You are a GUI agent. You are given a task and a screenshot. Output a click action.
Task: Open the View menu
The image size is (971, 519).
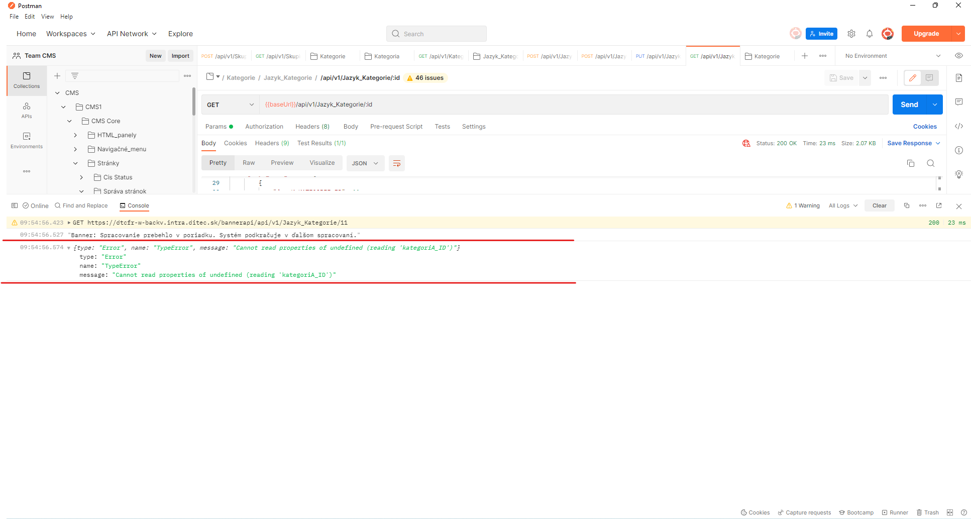tap(47, 16)
